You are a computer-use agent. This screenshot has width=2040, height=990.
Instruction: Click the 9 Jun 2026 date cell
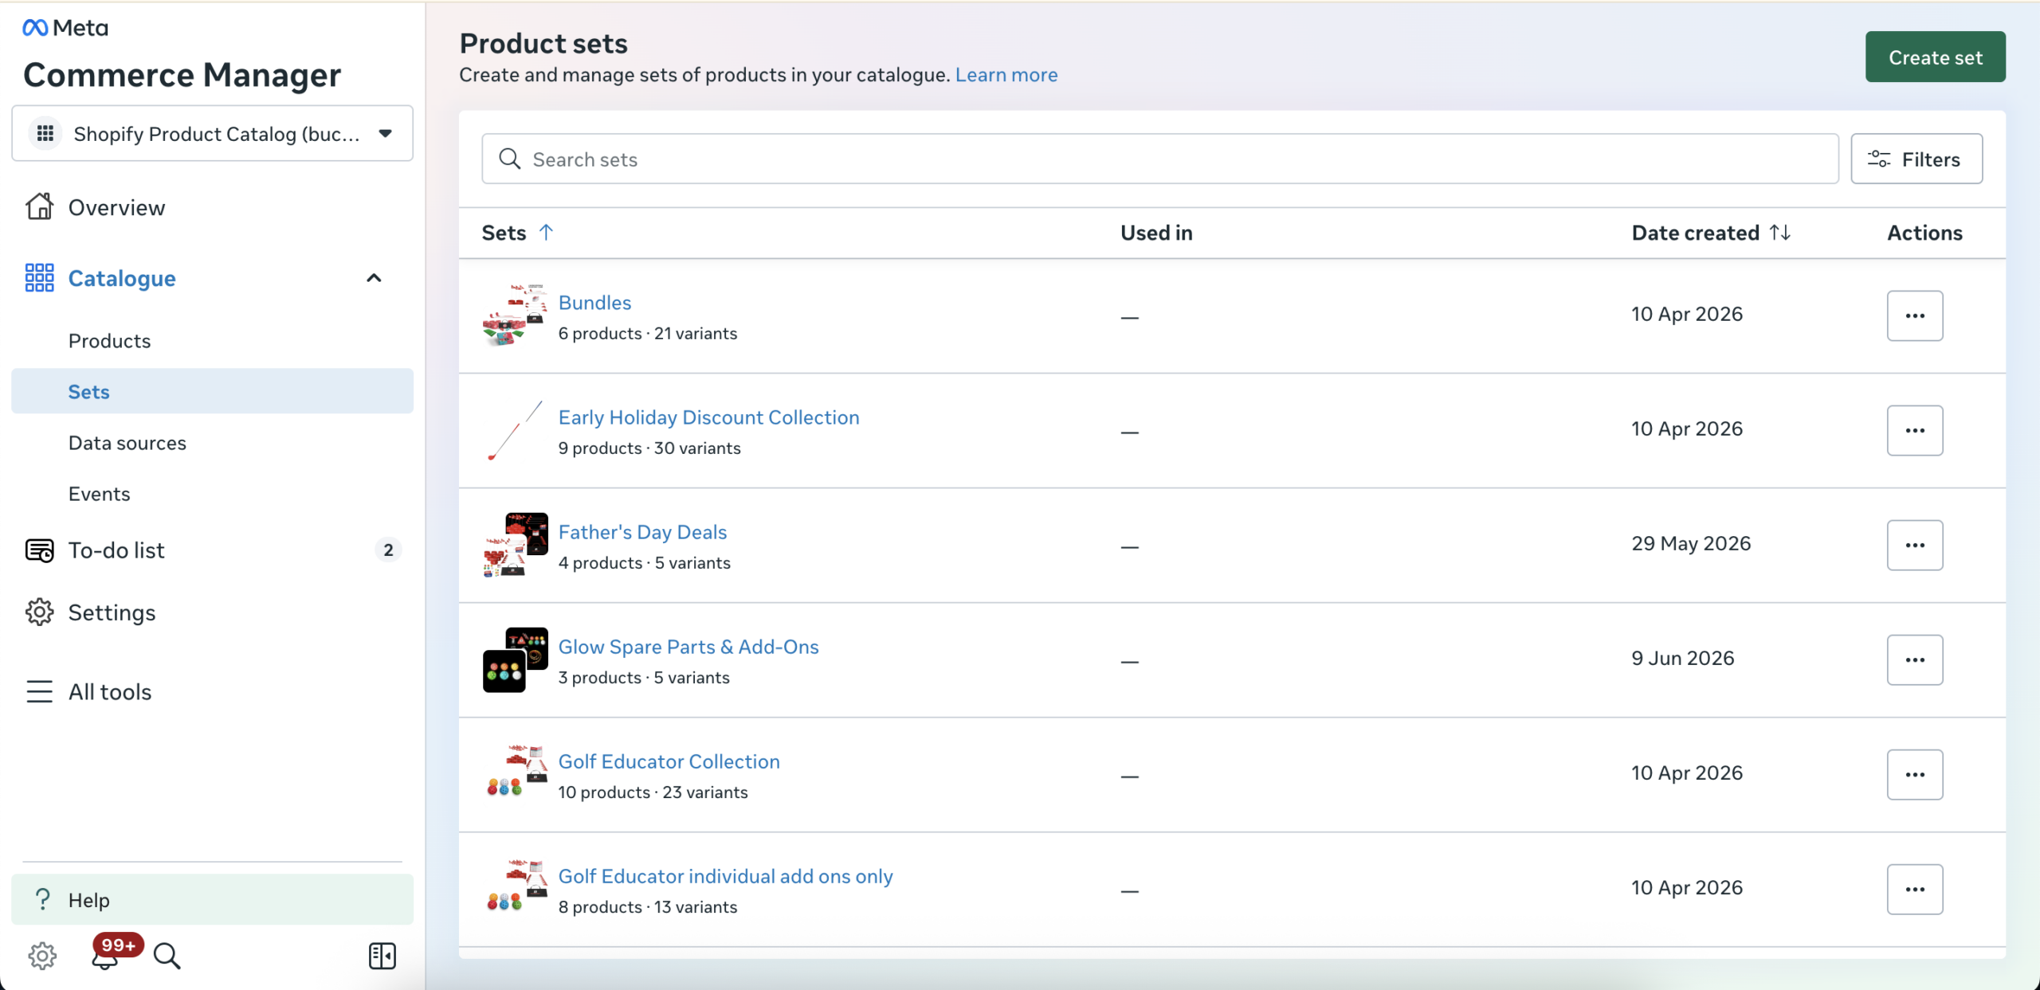(1683, 658)
